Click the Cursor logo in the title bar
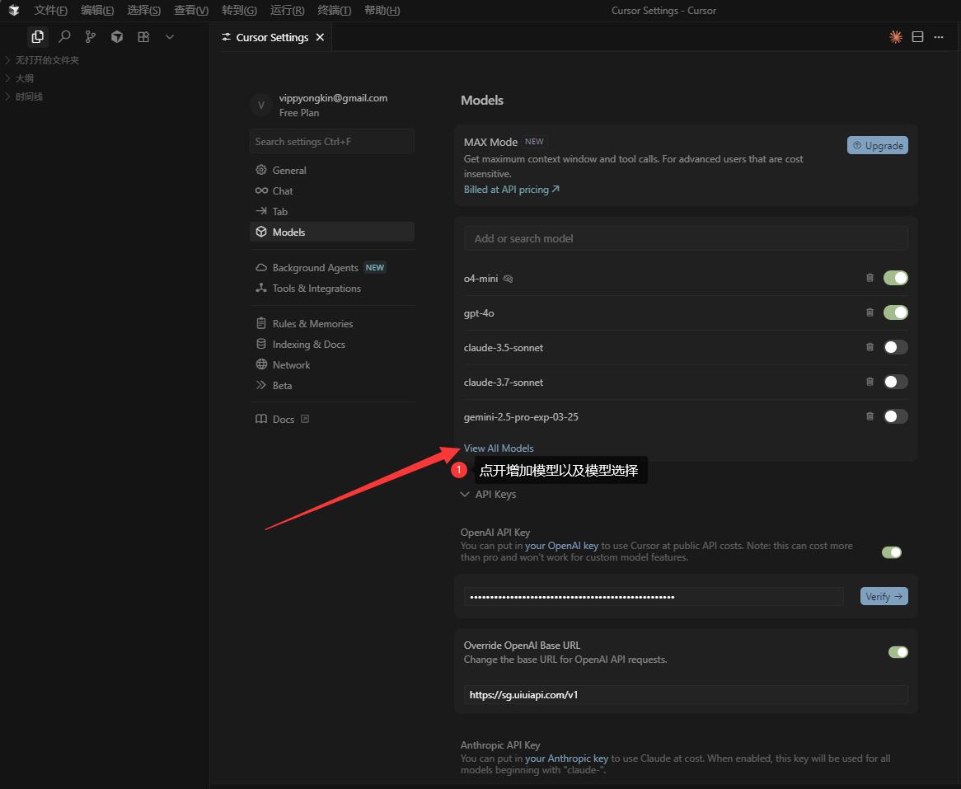Viewport: 961px width, 789px height. click(13, 10)
